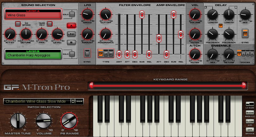
Task: Click the layer Detune knob
Action: 26,34
